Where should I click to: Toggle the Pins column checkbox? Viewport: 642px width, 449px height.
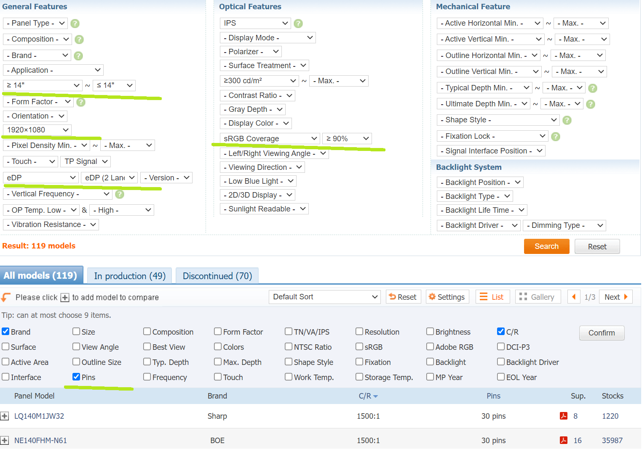tap(76, 377)
